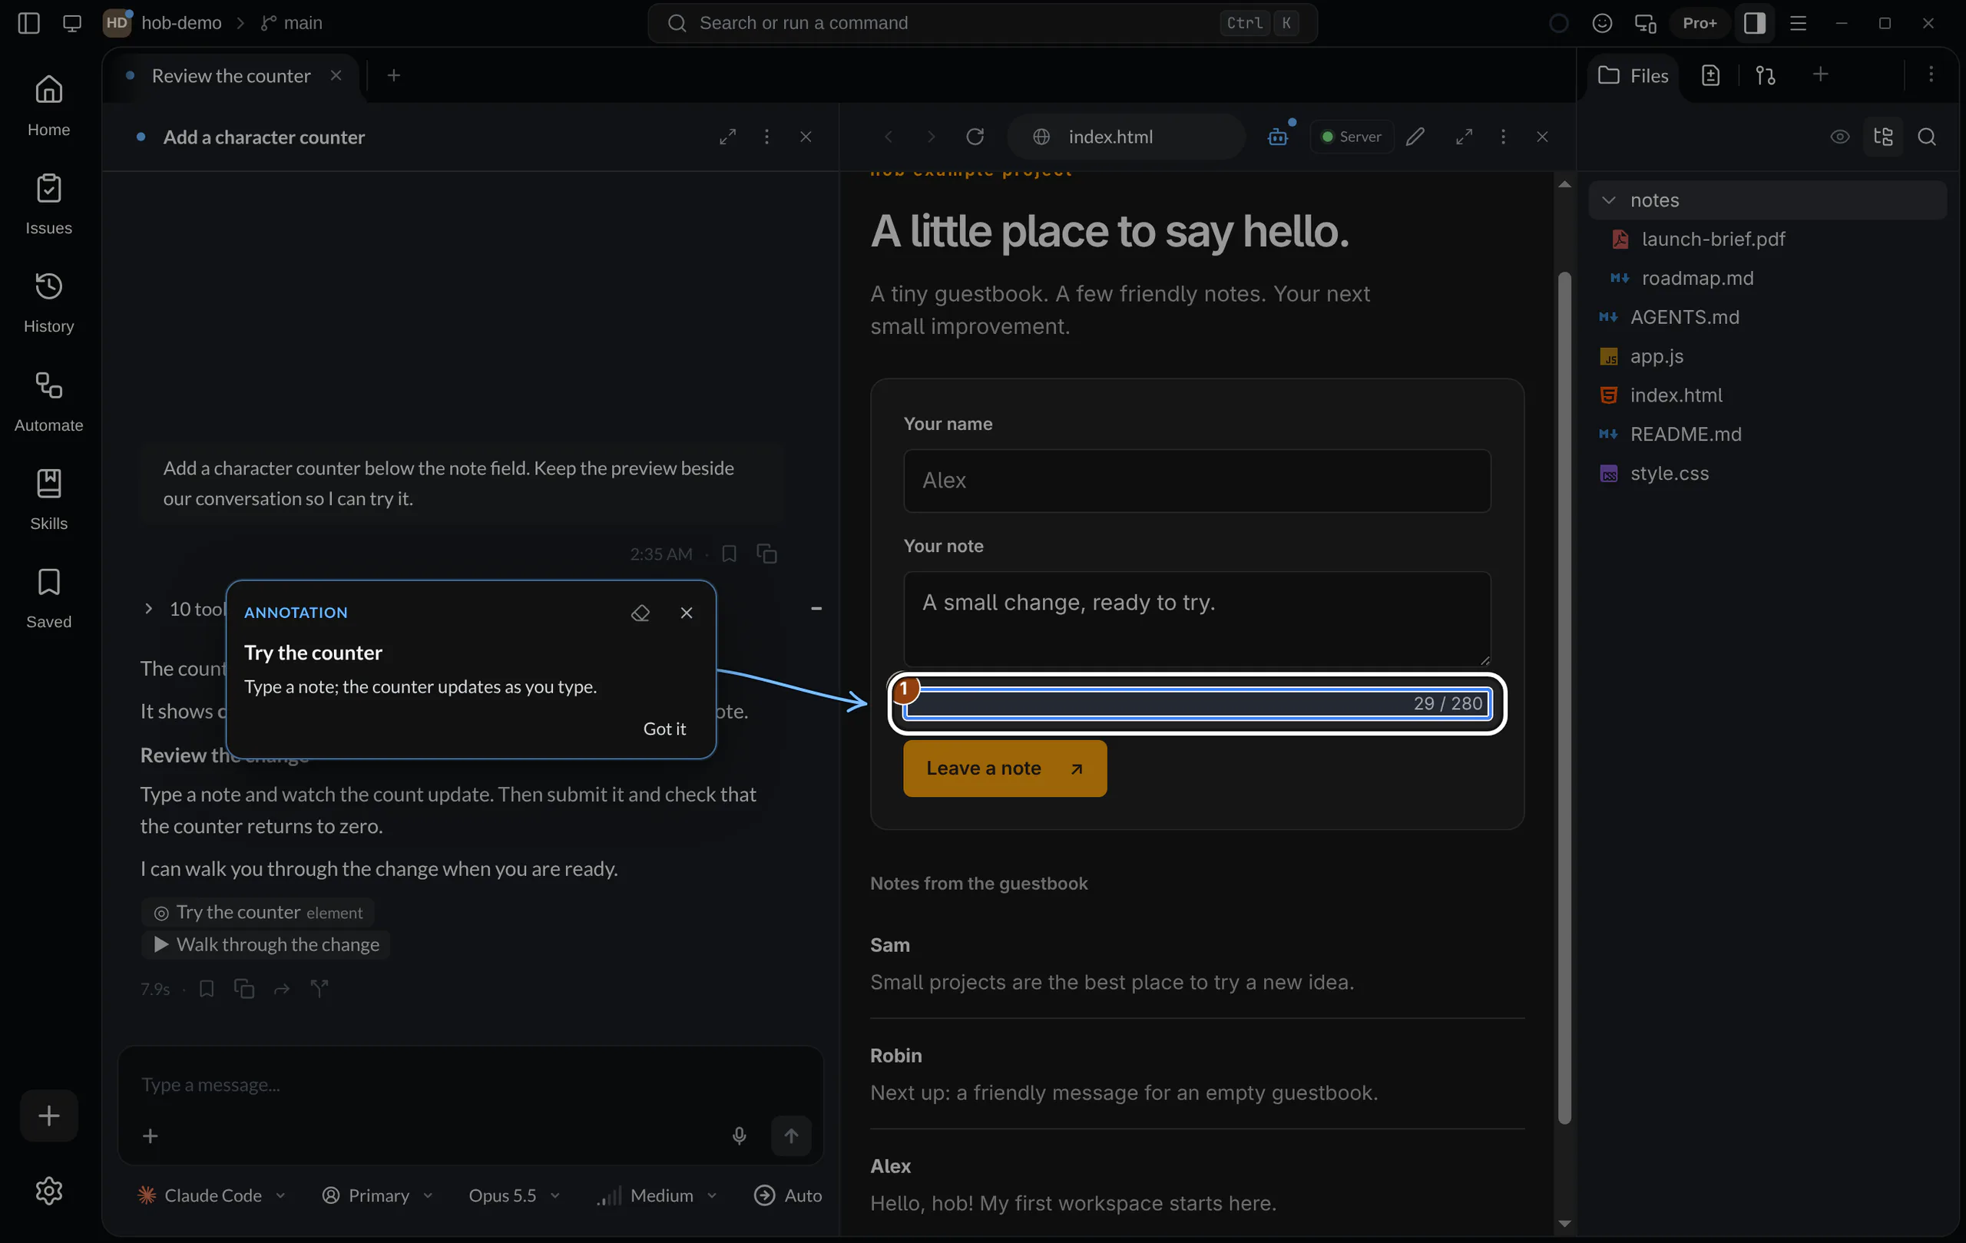
Task: Open the Opus 5.5 model dropdown
Action: tap(515, 1195)
